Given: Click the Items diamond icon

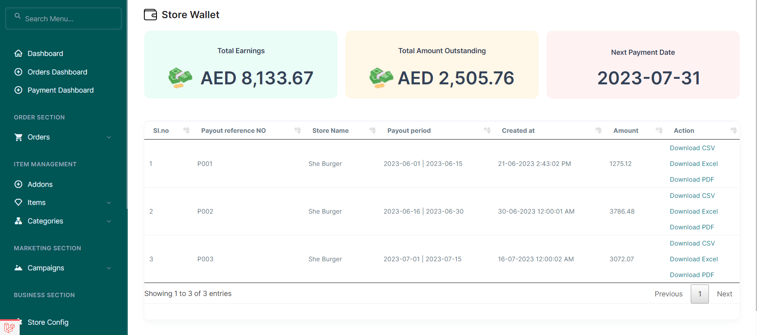Looking at the screenshot, I should 18,203.
